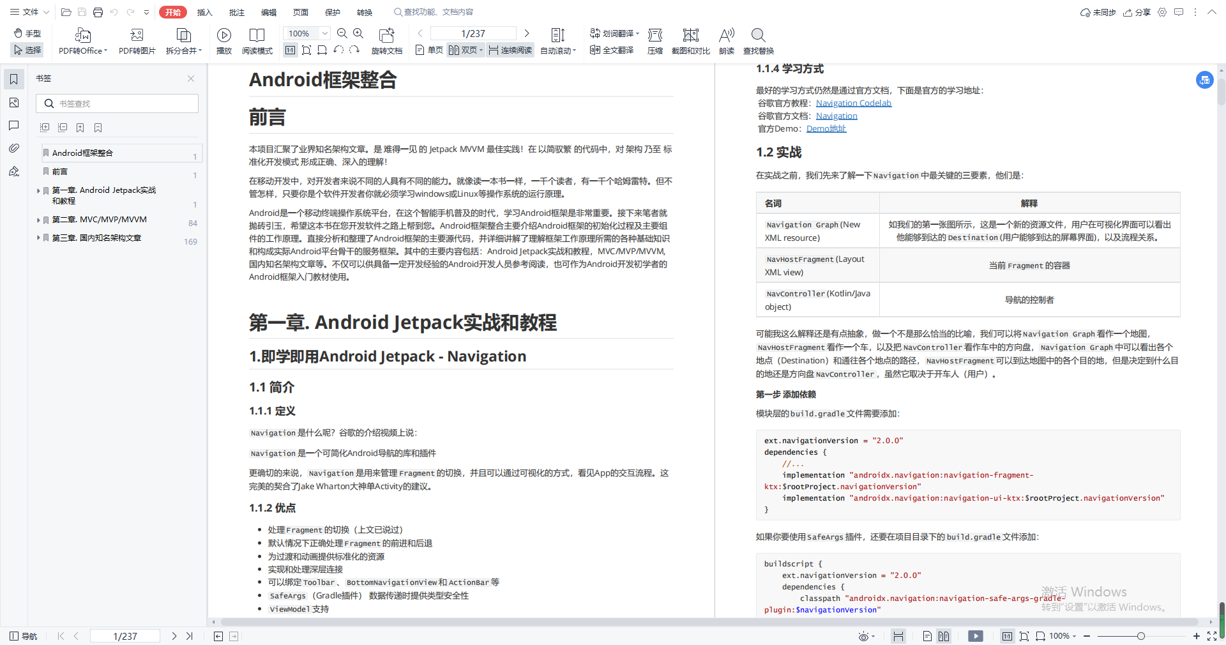
Task: Expand 第三章 国内知名架构文章 bookmark
Action: pos(38,238)
